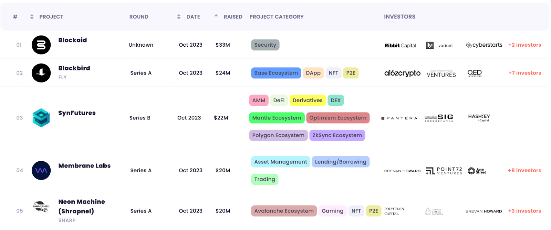The image size is (551, 230).
Task: Click the a16zcrypto investor logo
Action: [402, 73]
